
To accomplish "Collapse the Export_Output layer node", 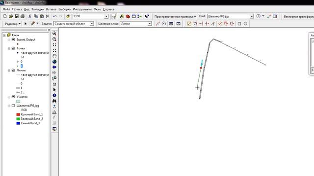I will click(9, 40).
